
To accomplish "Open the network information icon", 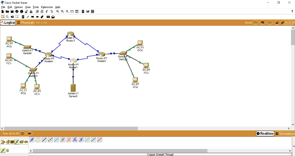I will point(22,11).
